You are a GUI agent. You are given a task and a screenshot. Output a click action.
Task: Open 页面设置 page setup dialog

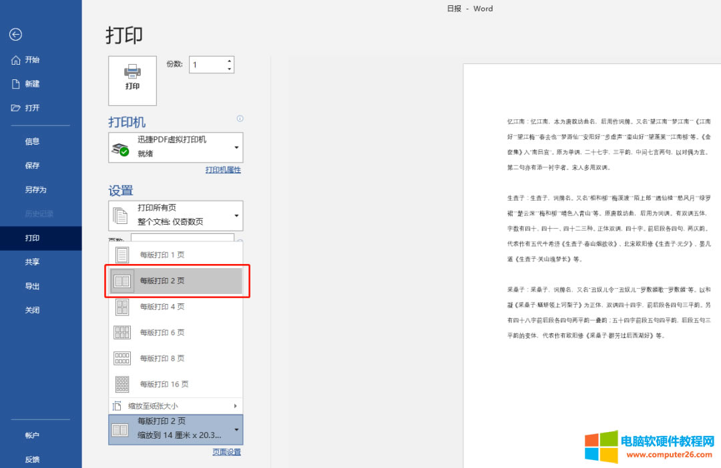[x=226, y=451]
